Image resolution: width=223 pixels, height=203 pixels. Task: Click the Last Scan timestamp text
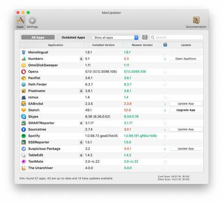tap(174, 177)
